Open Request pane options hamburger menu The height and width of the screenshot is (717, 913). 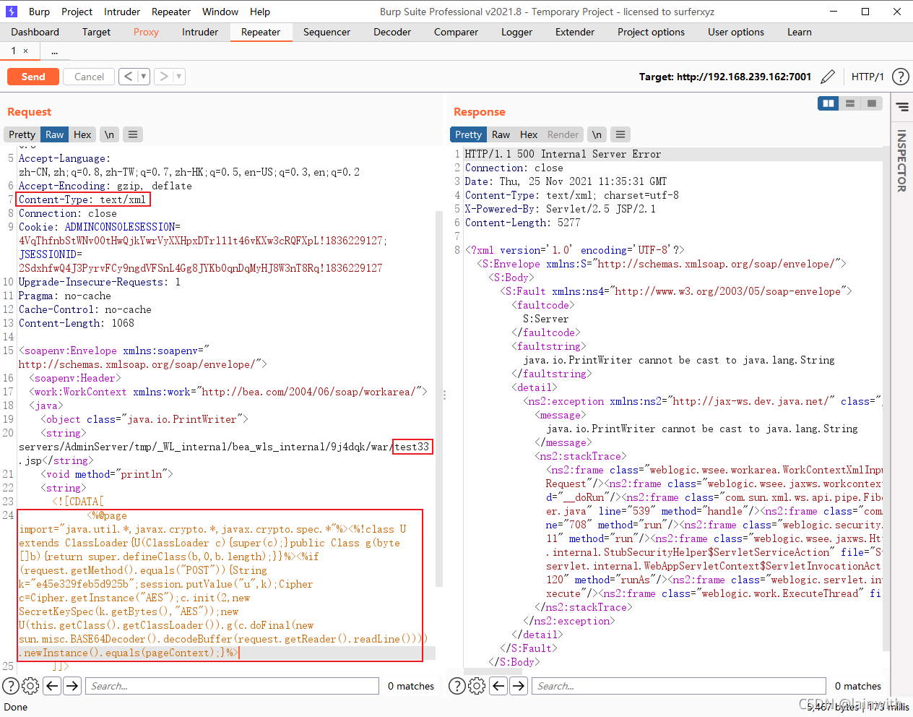pyautogui.click(x=132, y=134)
